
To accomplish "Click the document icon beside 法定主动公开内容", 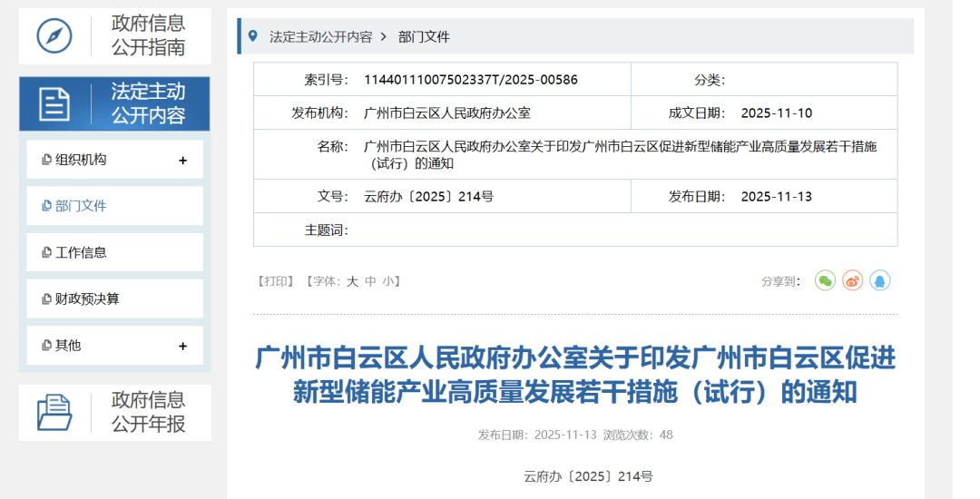I will [54, 104].
